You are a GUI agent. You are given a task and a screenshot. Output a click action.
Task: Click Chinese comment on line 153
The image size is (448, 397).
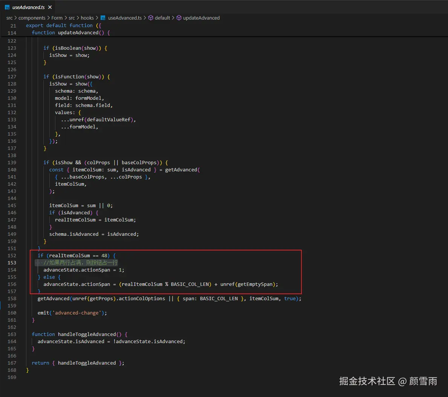81,263
